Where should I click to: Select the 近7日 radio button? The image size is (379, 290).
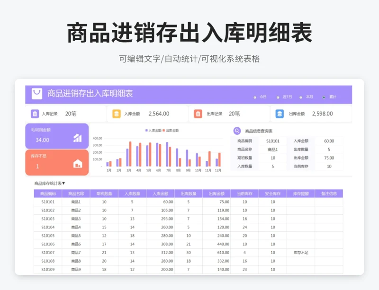(278, 97)
